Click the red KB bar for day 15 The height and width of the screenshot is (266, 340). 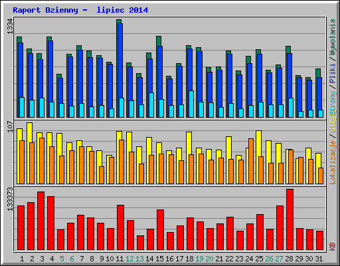pos(160,229)
